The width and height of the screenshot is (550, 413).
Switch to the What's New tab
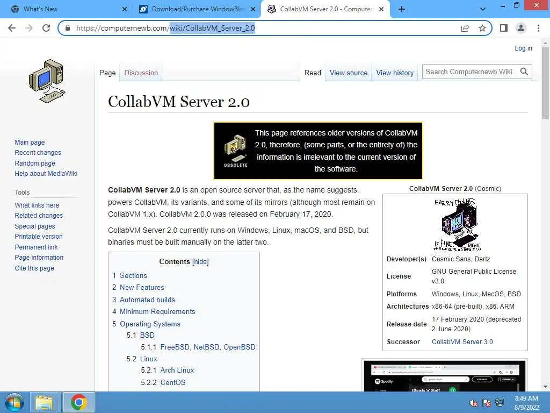pyautogui.click(x=67, y=9)
